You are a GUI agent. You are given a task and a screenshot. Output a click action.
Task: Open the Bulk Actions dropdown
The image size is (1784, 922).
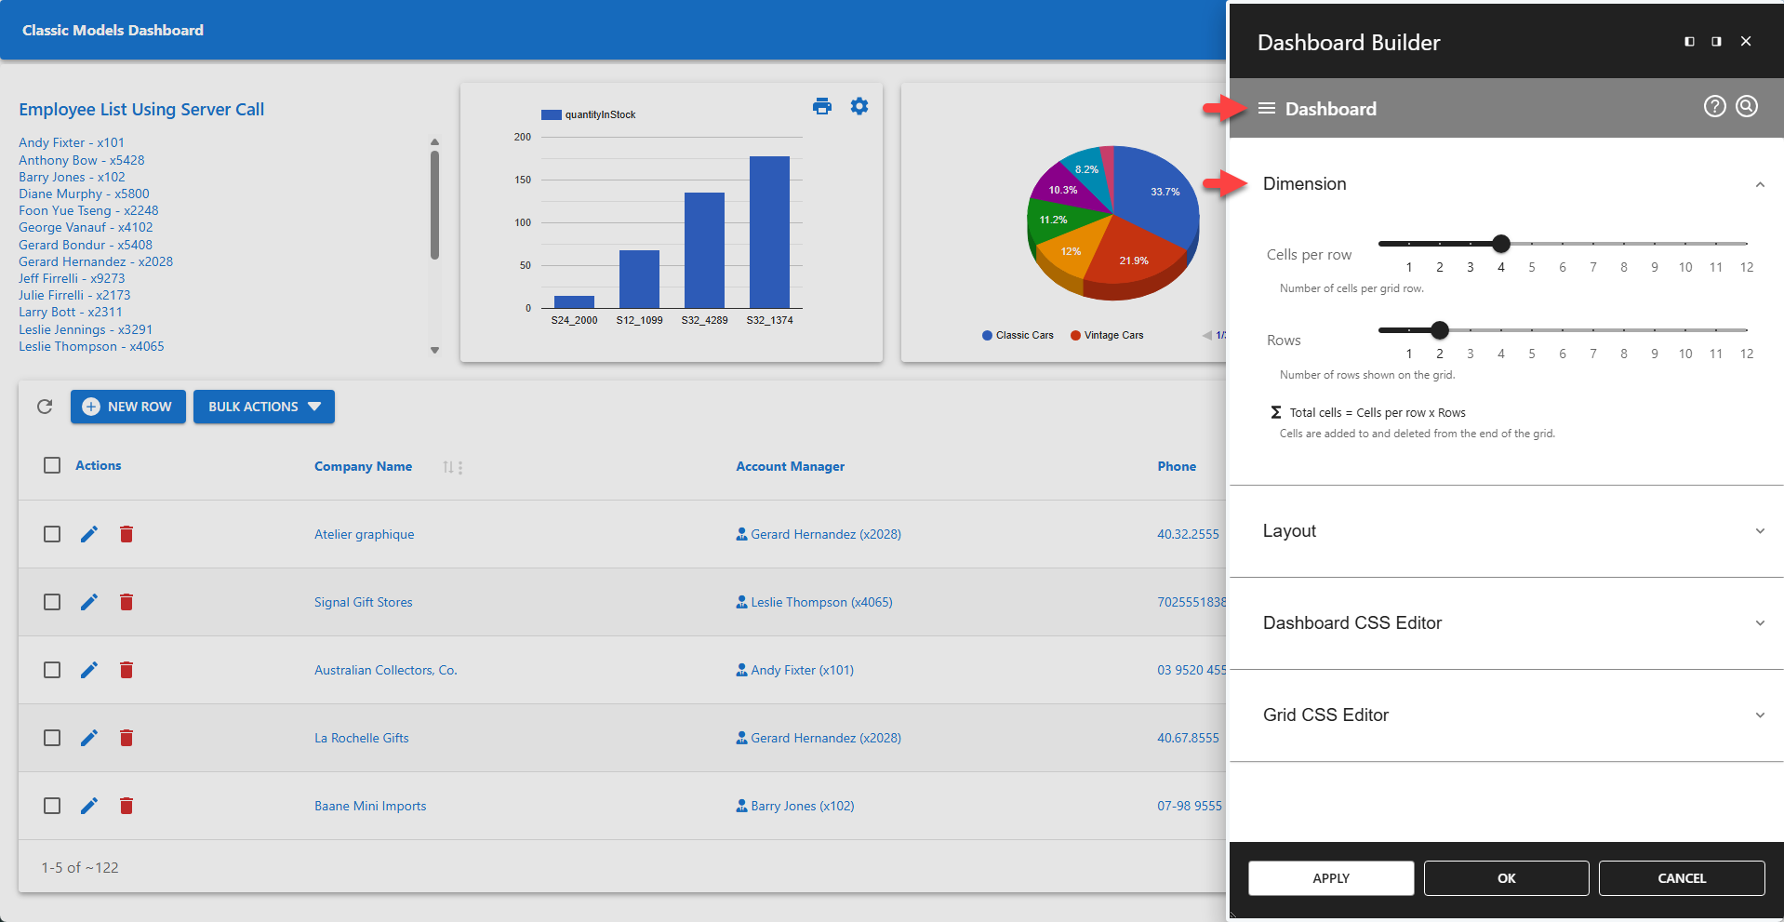coord(264,407)
